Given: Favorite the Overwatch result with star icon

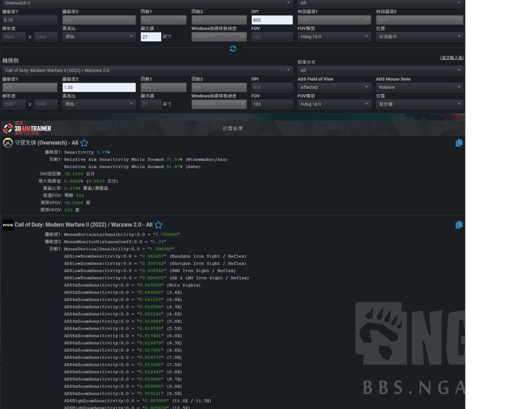Looking at the screenshot, I should 84,143.
